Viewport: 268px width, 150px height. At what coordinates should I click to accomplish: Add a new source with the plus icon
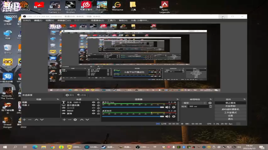64,120
